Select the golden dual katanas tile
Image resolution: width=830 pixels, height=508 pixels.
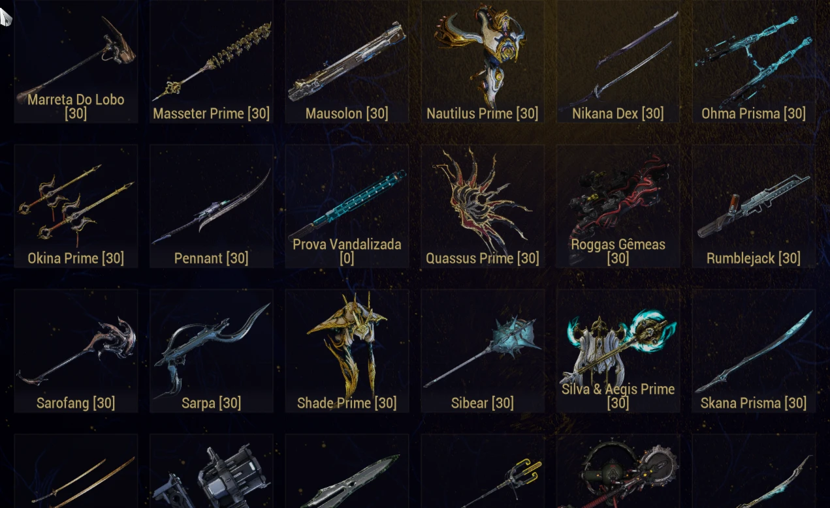(76, 471)
